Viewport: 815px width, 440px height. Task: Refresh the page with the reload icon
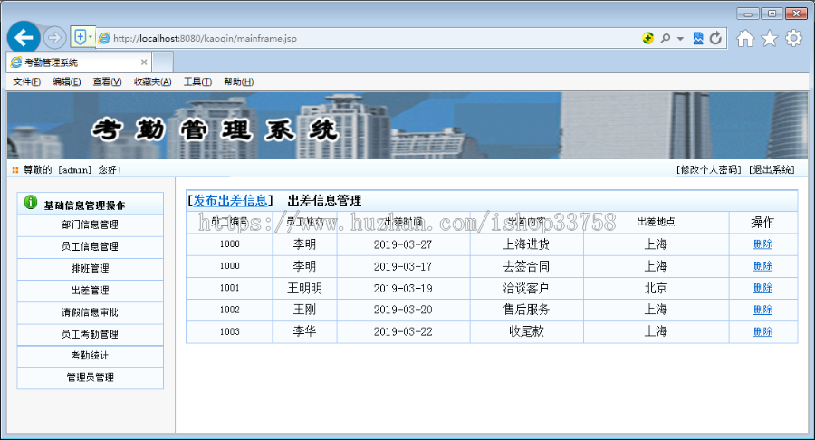(x=715, y=38)
